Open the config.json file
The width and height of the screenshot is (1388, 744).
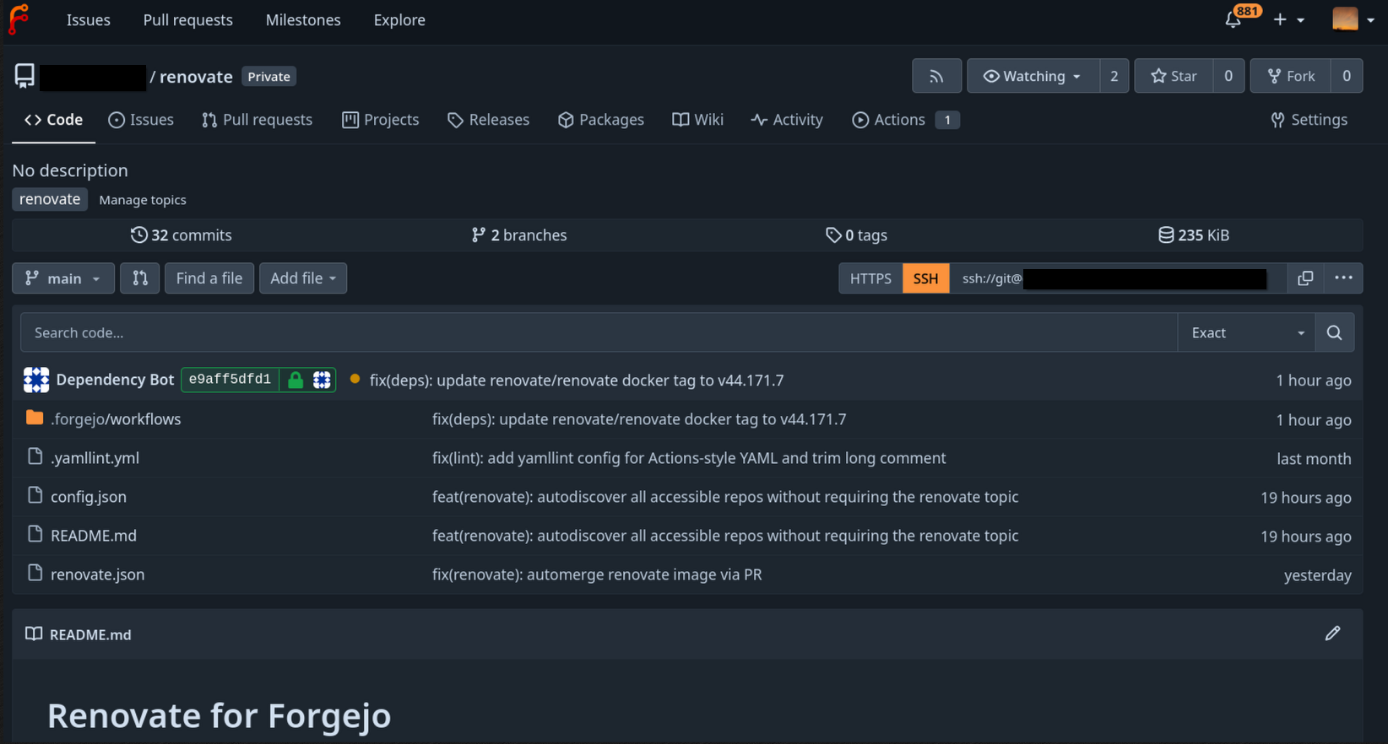point(89,497)
